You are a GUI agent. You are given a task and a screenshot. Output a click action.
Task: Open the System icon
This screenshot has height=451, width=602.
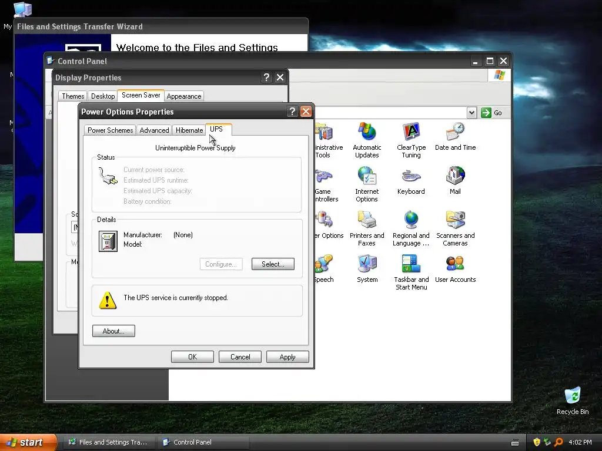(367, 269)
